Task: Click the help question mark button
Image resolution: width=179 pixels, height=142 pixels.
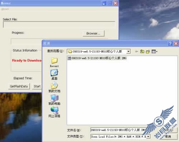Action: tap(170, 44)
